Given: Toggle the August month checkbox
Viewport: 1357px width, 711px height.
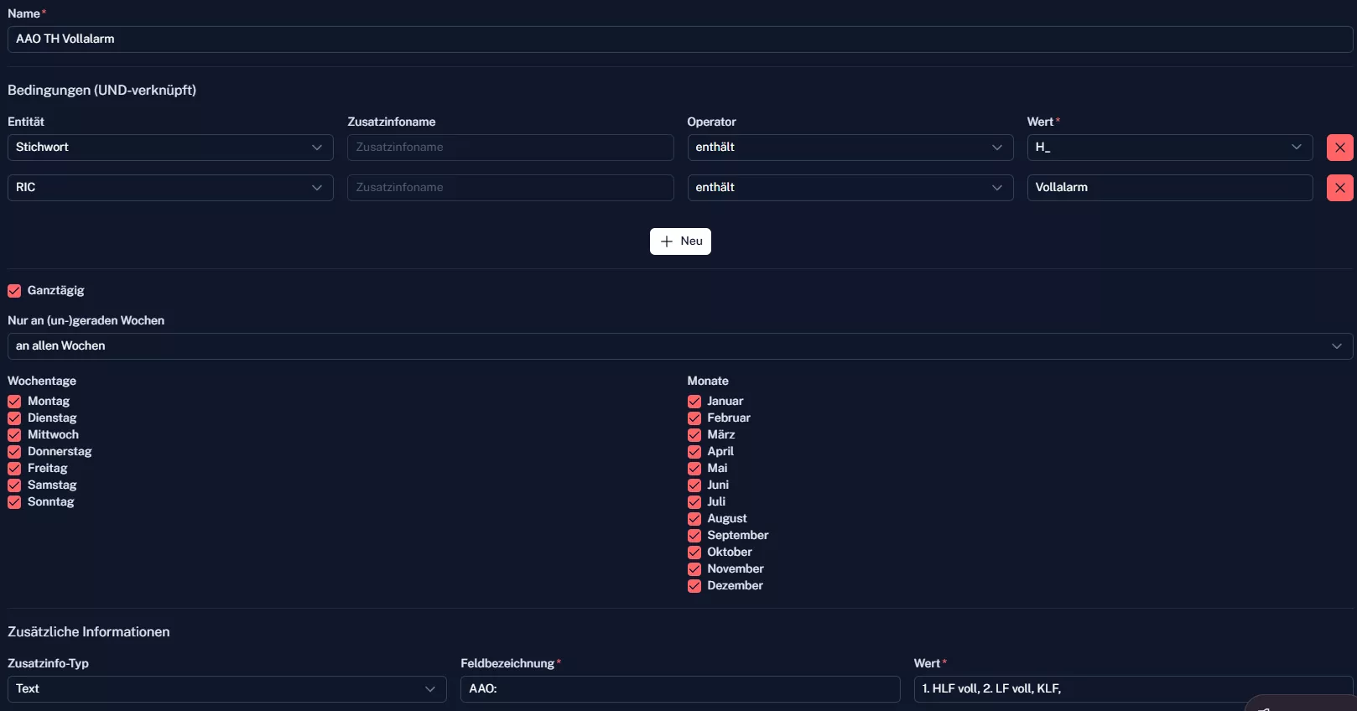Looking at the screenshot, I should pos(694,519).
